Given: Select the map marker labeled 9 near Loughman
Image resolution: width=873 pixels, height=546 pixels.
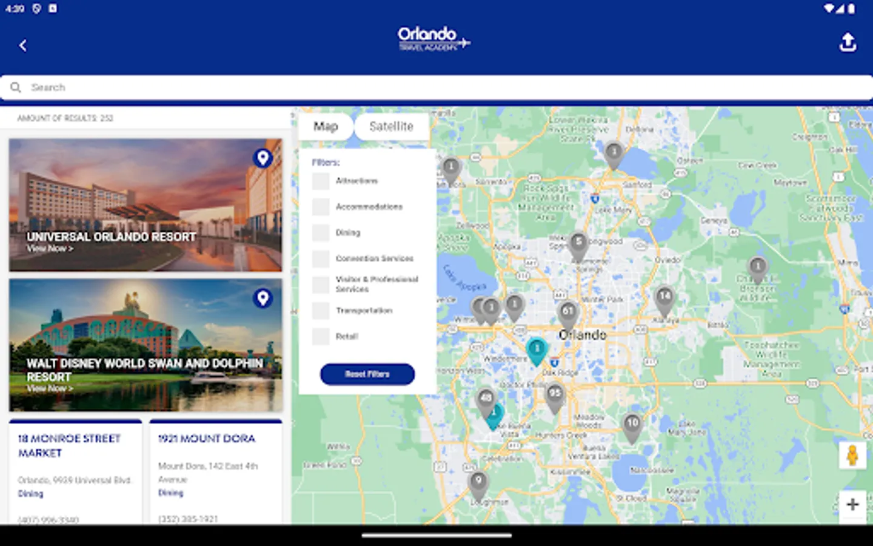Looking at the screenshot, I should pyautogui.click(x=478, y=484).
